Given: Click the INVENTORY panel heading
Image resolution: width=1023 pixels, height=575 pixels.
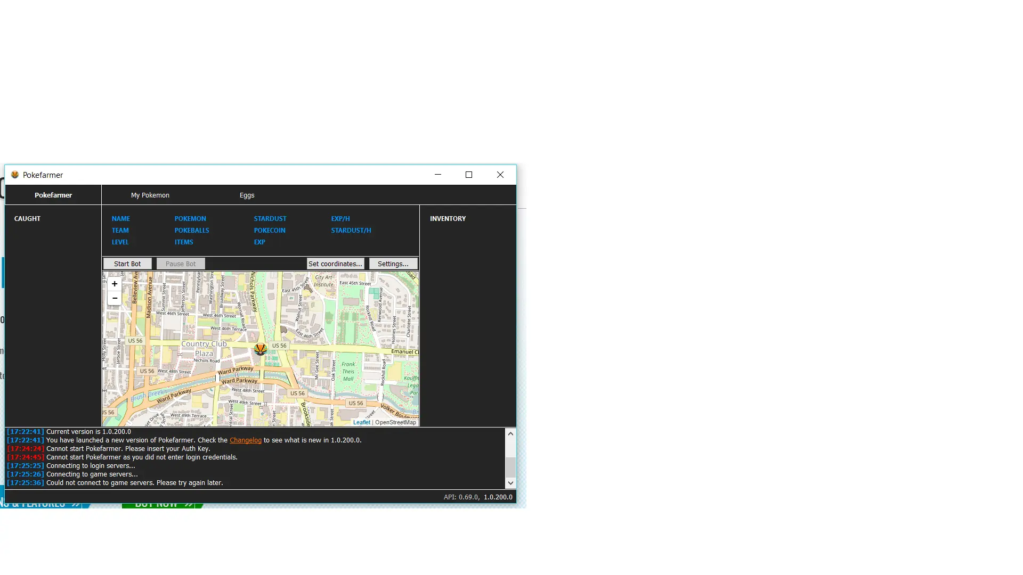Looking at the screenshot, I should click(448, 219).
